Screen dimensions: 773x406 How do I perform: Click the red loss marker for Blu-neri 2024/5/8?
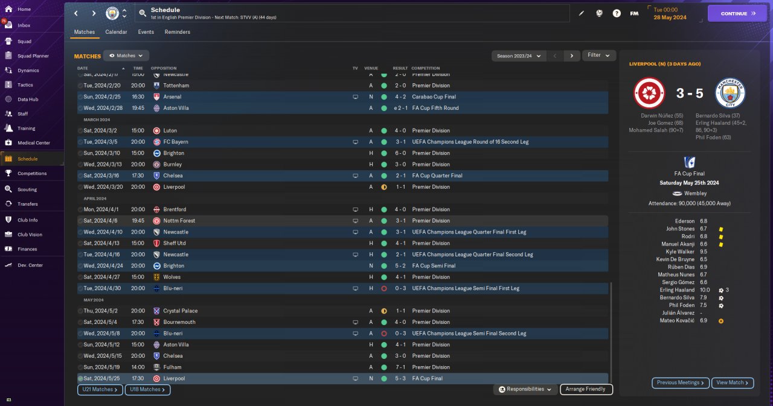(x=383, y=334)
